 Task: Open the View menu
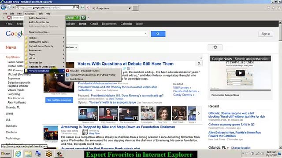pyautogui.click(x=19, y=14)
